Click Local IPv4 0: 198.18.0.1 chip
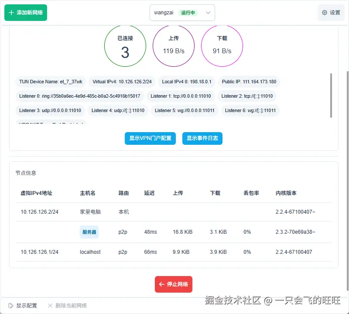This screenshot has width=349, height=314. (187, 82)
